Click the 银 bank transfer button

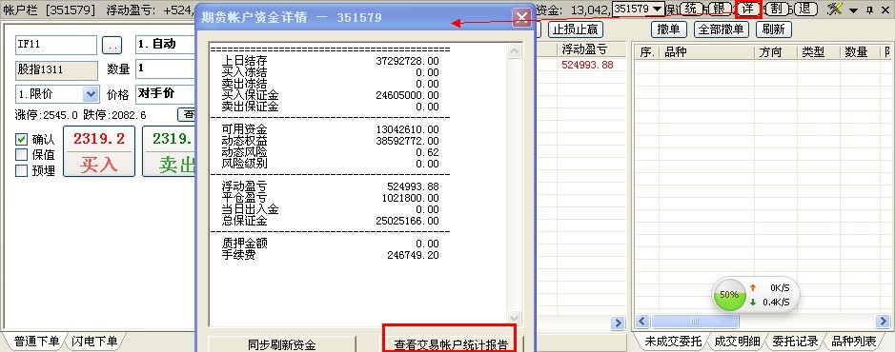pyautogui.click(x=719, y=10)
